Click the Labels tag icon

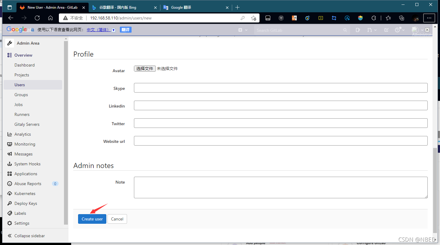tap(10, 213)
